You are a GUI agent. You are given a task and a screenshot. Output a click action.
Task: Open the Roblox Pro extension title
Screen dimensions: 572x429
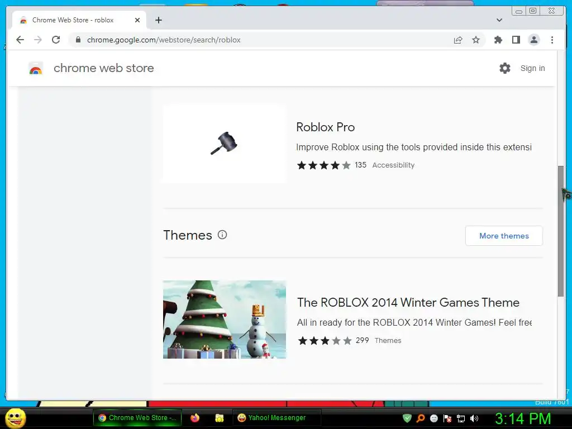325,127
